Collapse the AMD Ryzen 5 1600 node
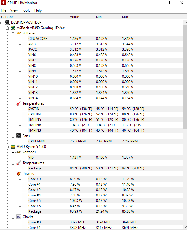 click(x=7, y=147)
